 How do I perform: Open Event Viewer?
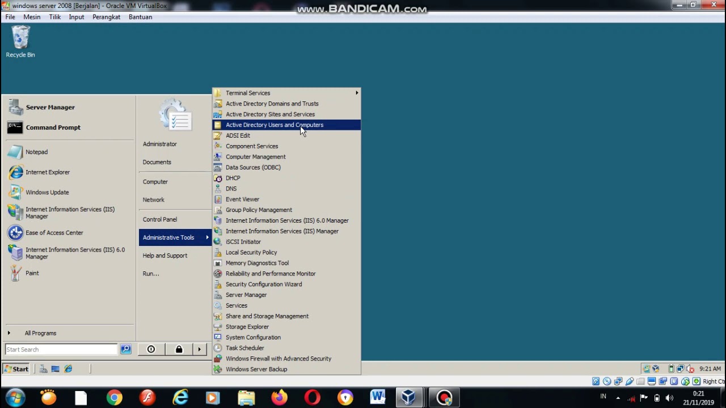[x=286, y=199]
